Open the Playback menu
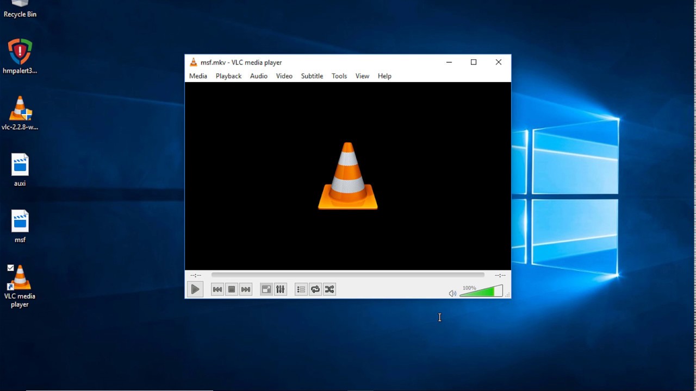696x391 pixels. (x=228, y=76)
